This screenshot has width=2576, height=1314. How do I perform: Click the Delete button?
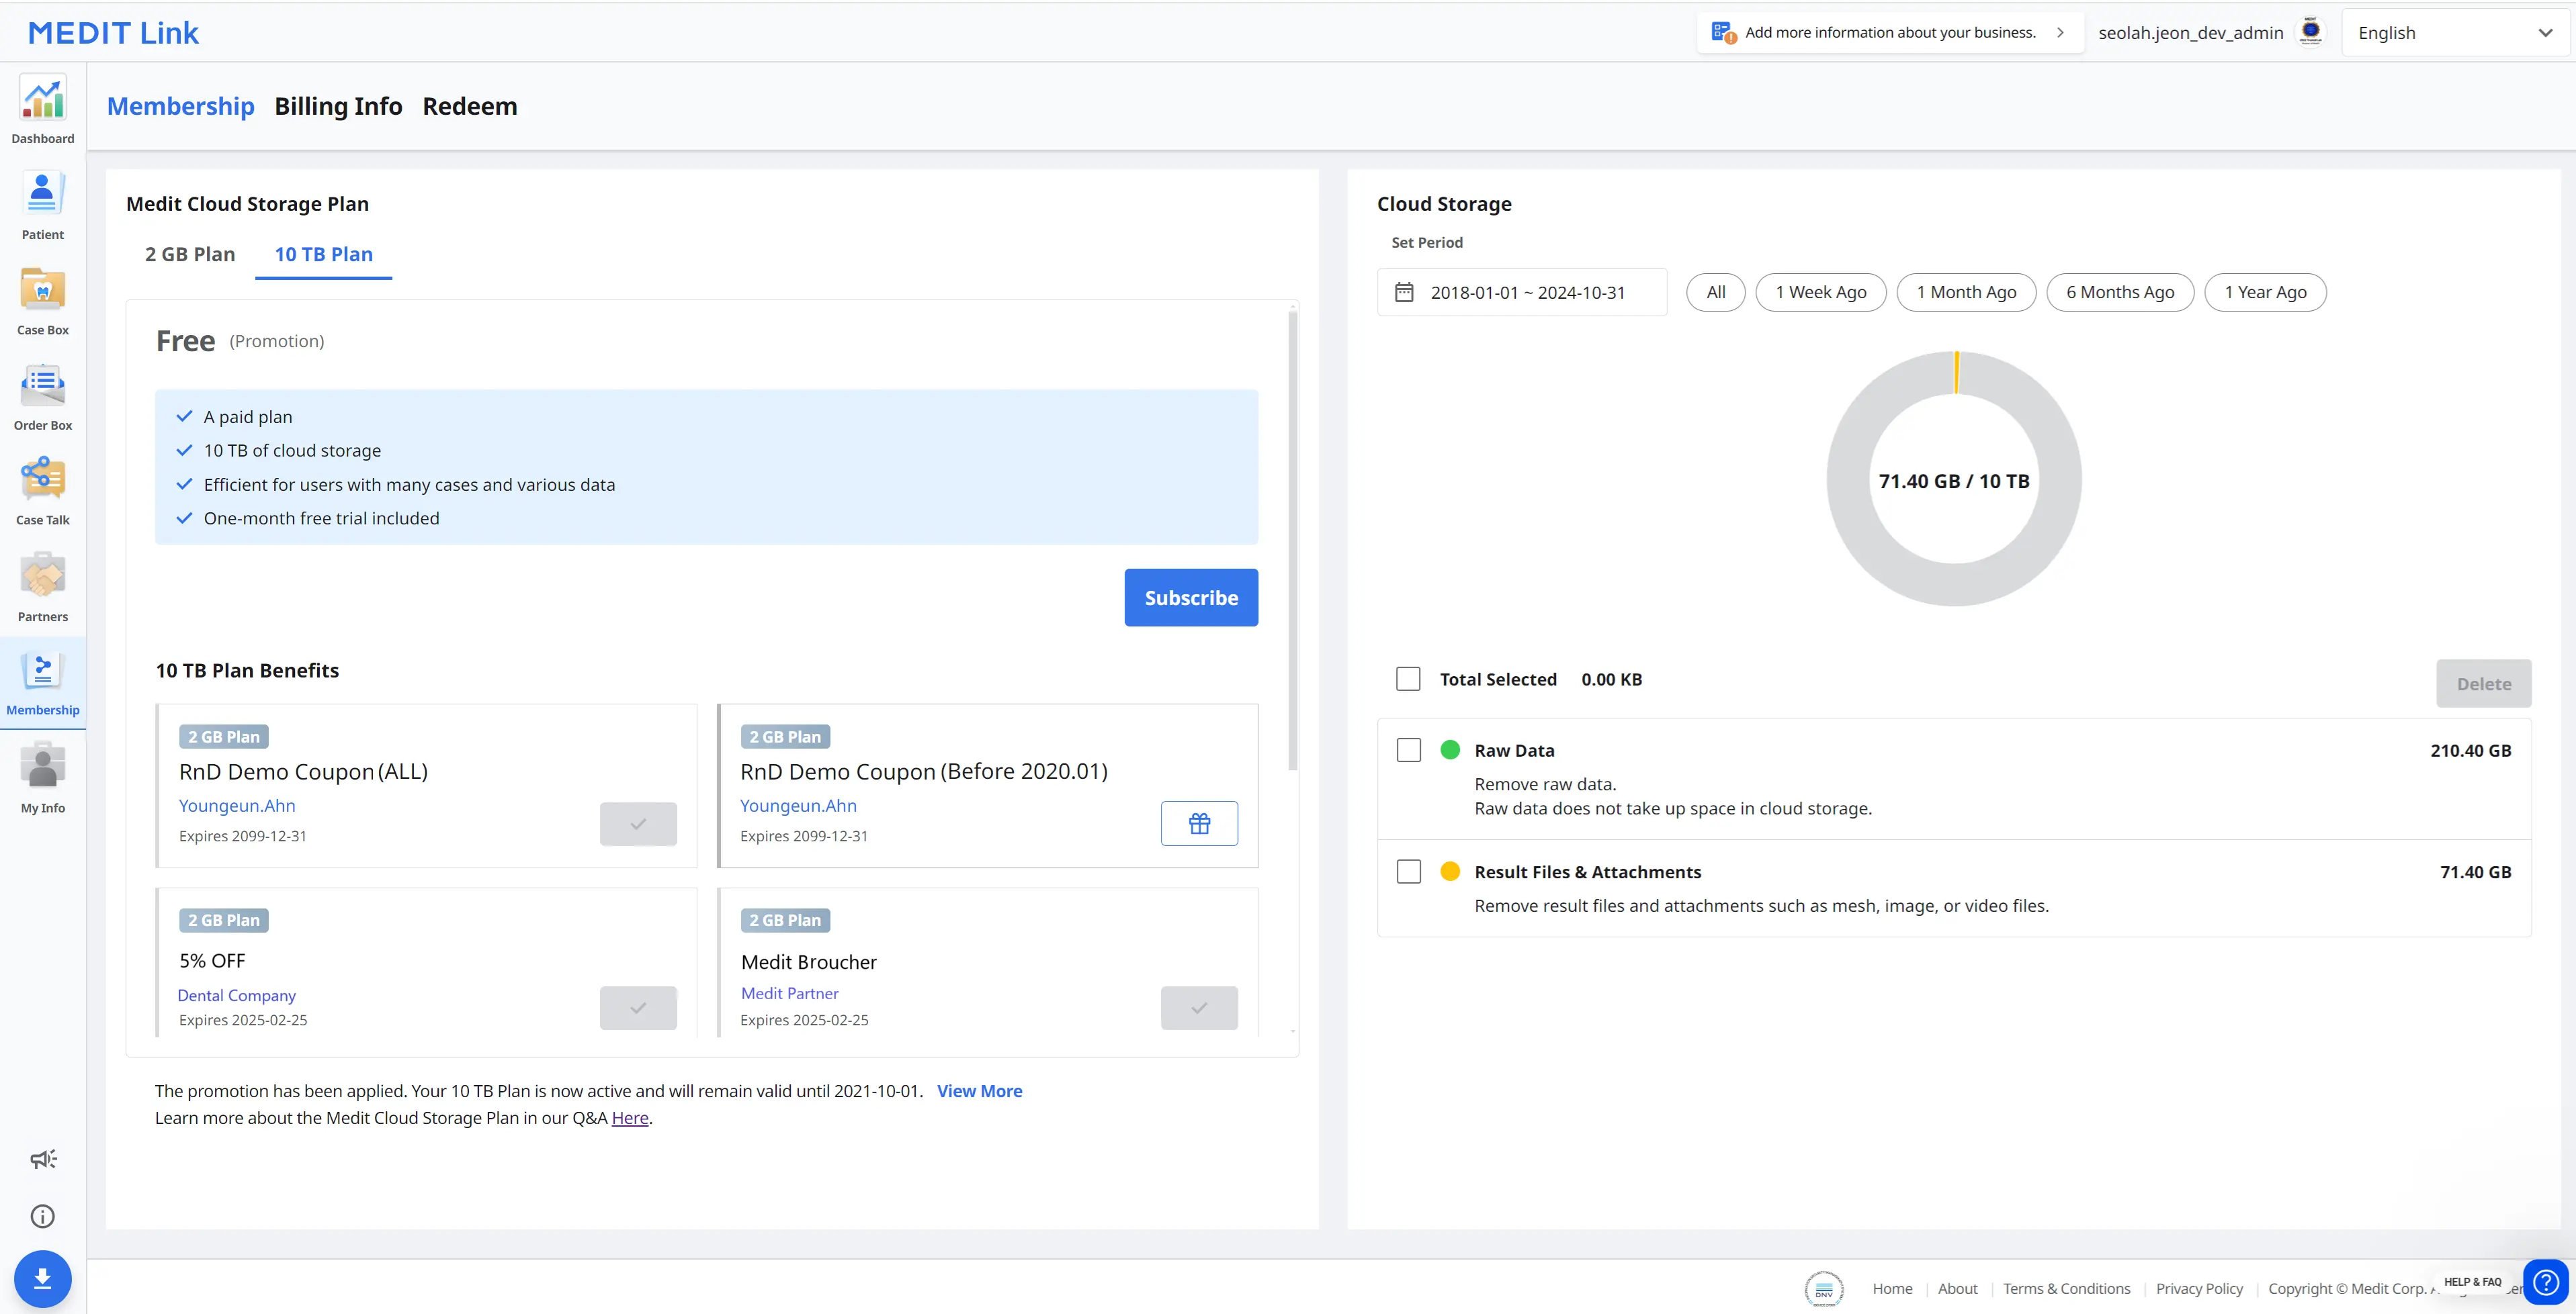[2484, 684]
